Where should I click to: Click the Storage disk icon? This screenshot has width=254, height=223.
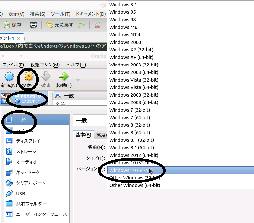(9, 151)
